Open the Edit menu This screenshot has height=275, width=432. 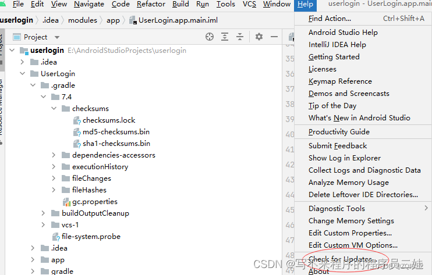[37, 4]
